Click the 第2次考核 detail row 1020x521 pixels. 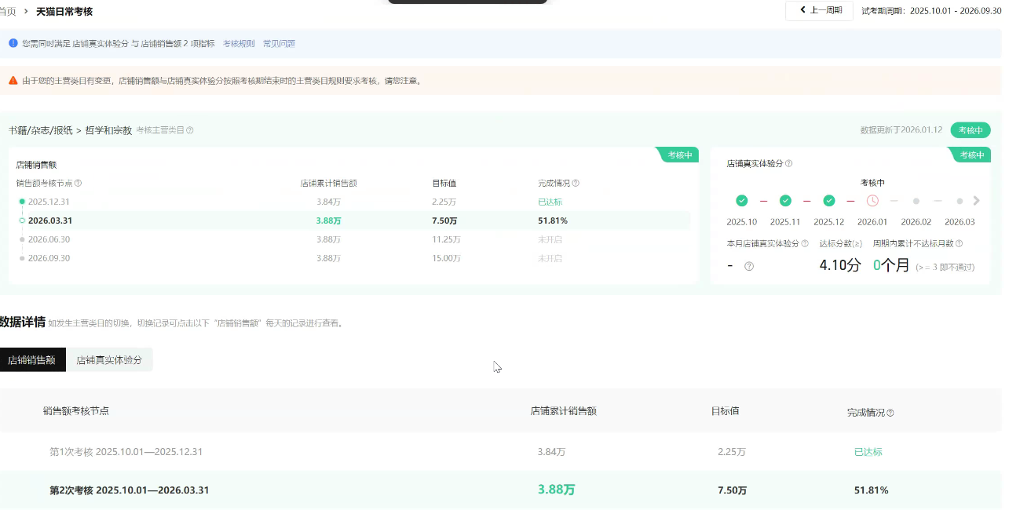click(x=130, y=490)
